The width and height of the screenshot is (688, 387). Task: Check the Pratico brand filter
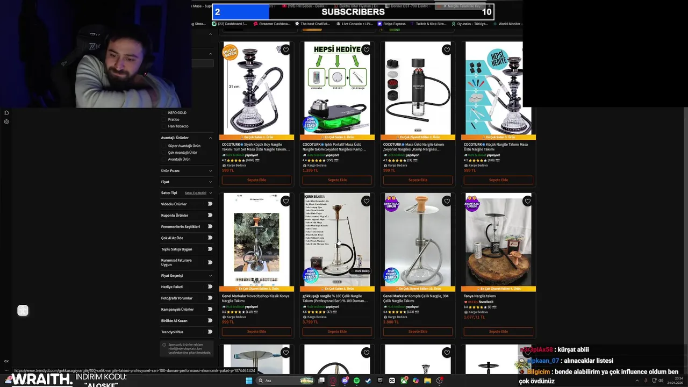[164, 119]
